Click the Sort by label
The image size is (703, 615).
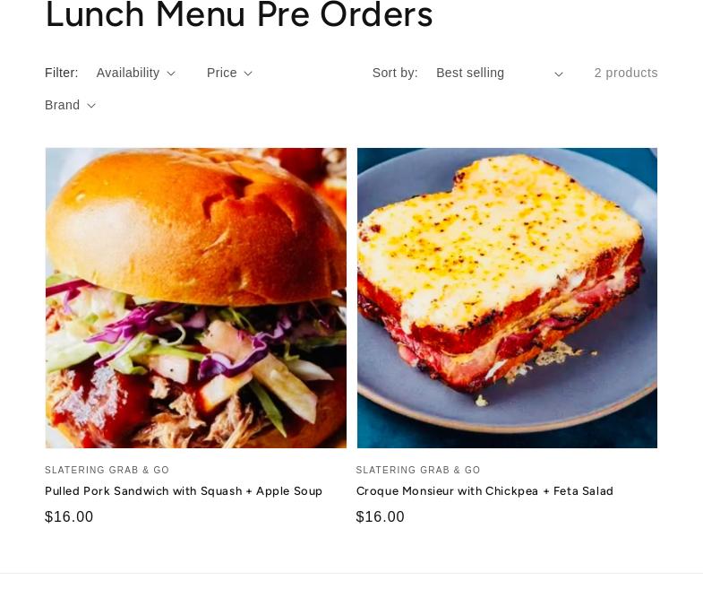point(395,73)
